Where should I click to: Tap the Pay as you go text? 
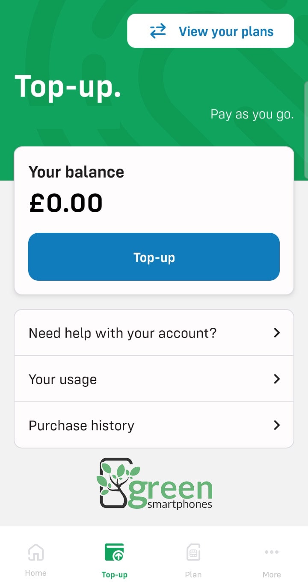[x=252, y=114]
